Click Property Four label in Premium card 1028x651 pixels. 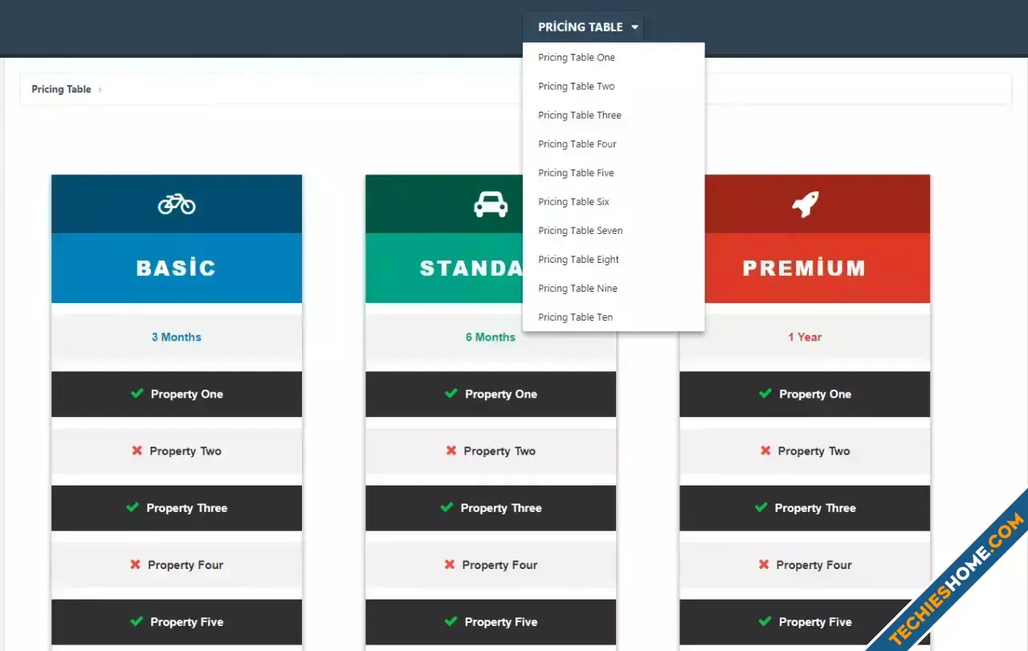(x=814, y=565)
